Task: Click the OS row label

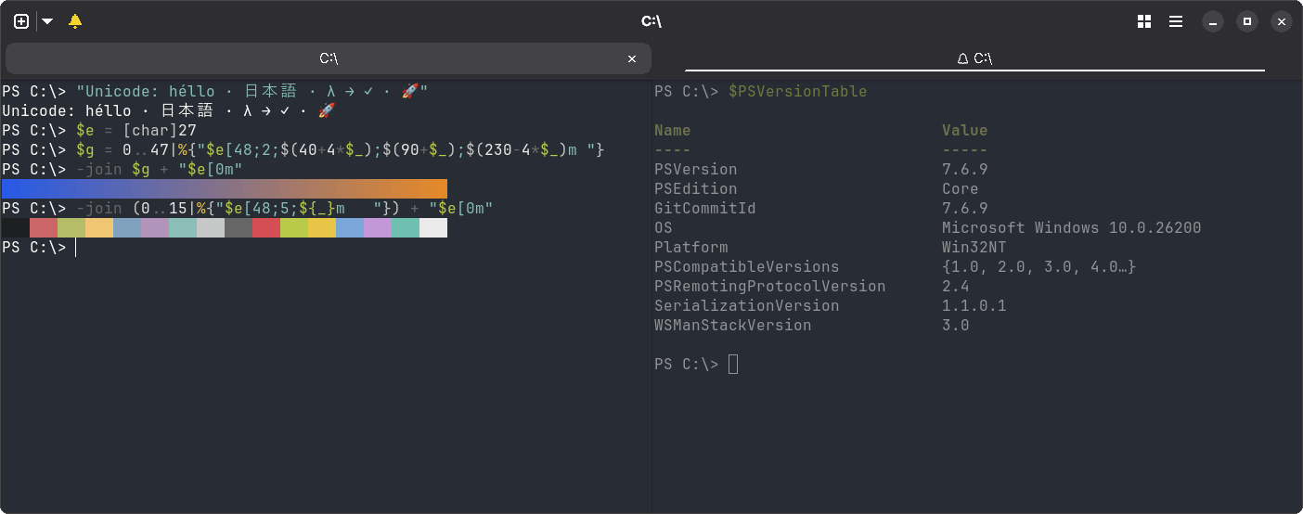Action: pos(664,228)
